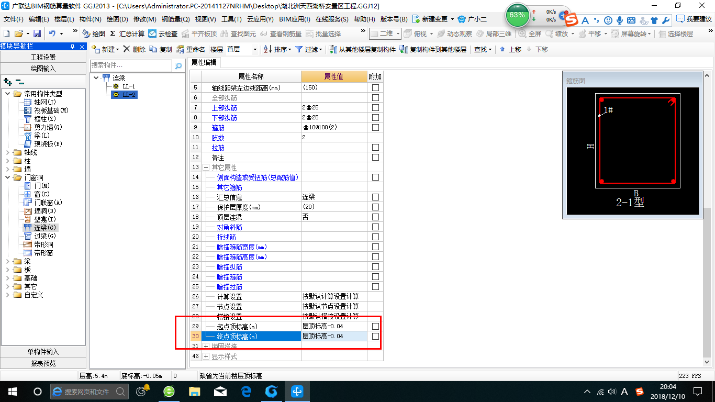Switch to 绘图 drawing mode
The image size is (715, 402).
click(x=94, y=33)
